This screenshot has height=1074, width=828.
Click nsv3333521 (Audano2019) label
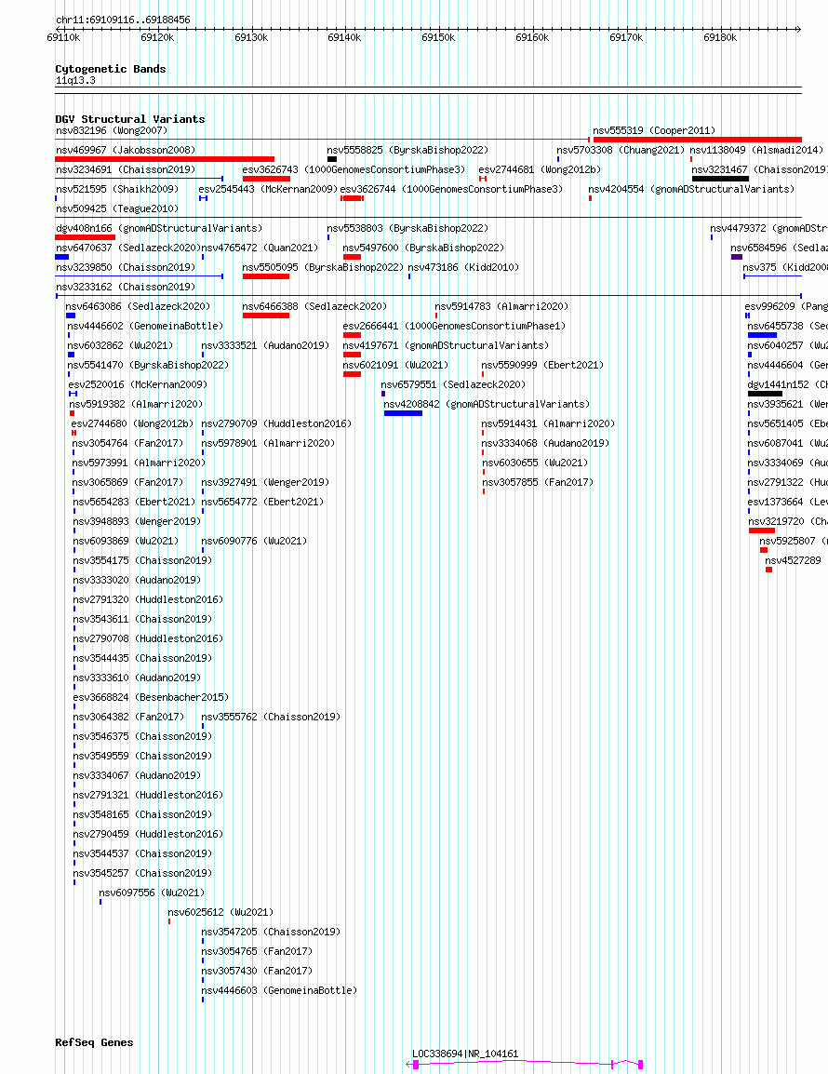tap(266, 346)
